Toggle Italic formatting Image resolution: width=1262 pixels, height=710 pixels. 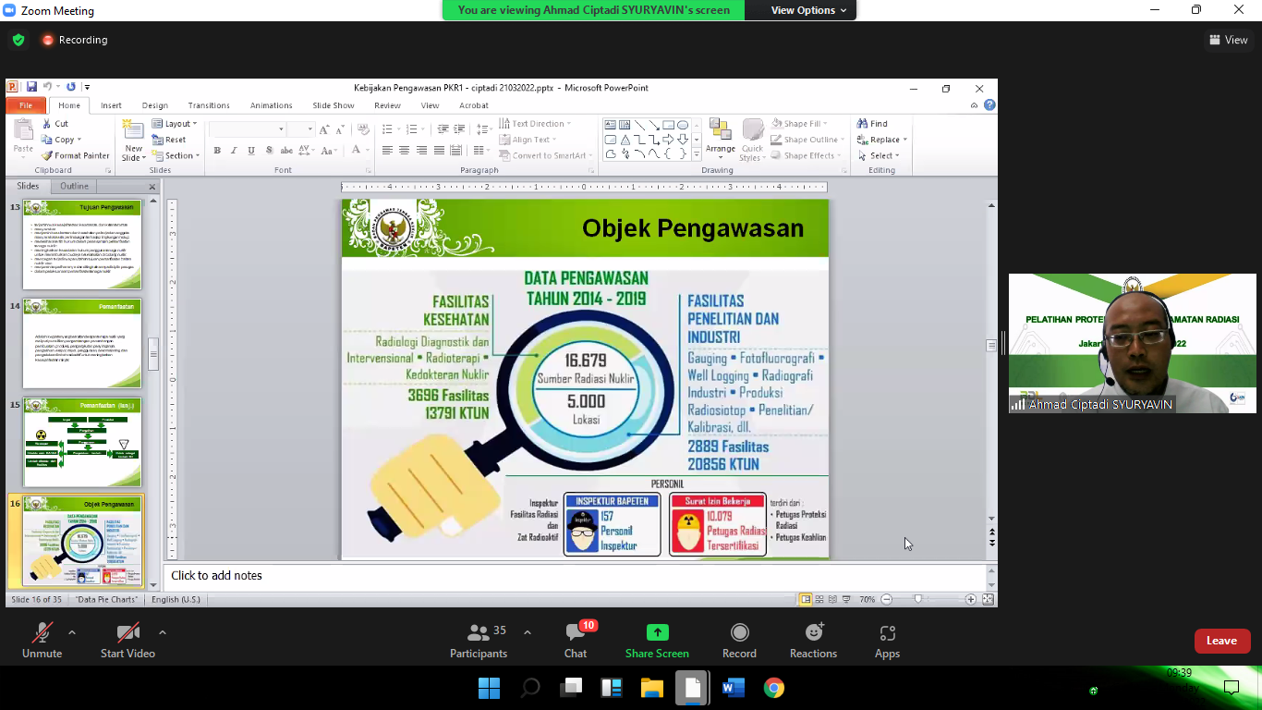click(x=234, y=151)
